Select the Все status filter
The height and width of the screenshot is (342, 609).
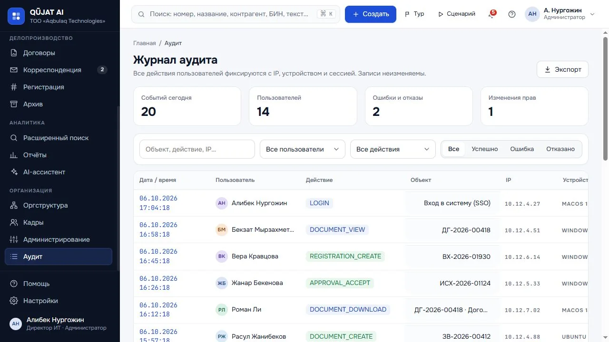coord(453,149)
